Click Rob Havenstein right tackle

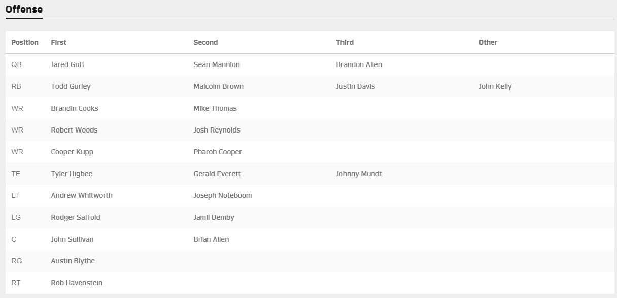pos(77,283)
